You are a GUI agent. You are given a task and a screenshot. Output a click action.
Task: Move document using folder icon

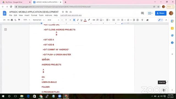[x=67, y=12]
